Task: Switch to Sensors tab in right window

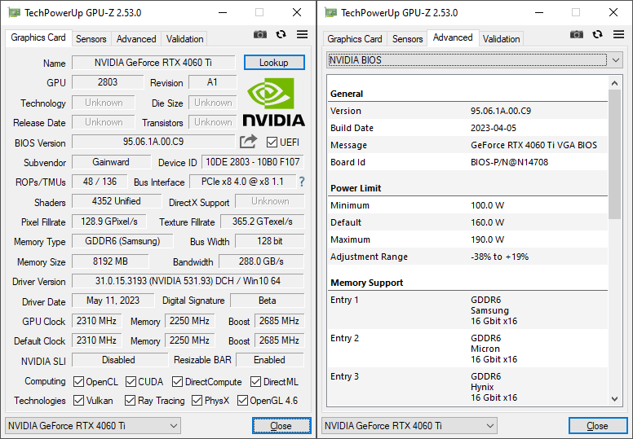Action: [407, 39]
